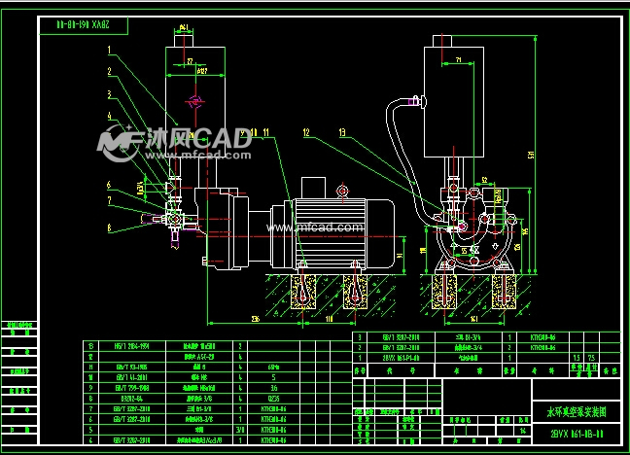This screenshot has height=455, width=630.
Task: Click the mirrored drawing number box at top-left
Action: tap(84, 20)
